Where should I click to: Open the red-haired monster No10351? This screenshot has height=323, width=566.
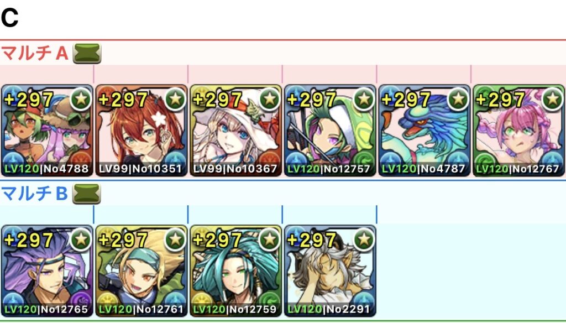141,131
